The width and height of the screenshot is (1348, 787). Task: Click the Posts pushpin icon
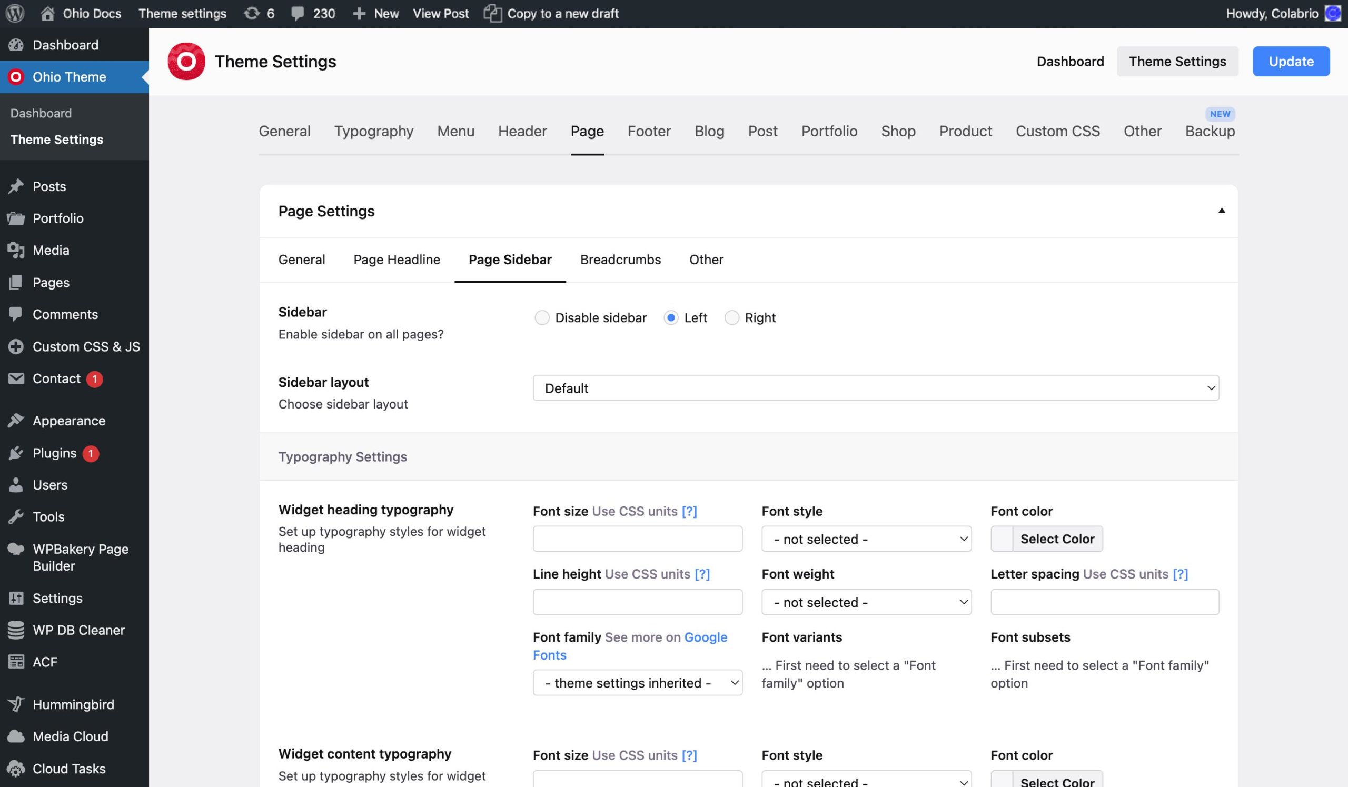16,186
